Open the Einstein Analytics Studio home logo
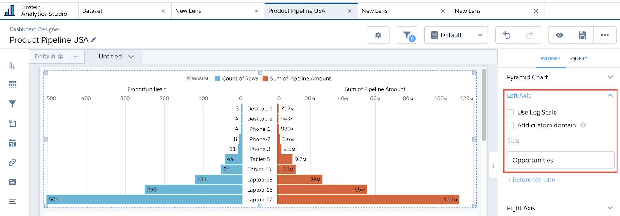The image size is (620, 216). click(10, 10)
